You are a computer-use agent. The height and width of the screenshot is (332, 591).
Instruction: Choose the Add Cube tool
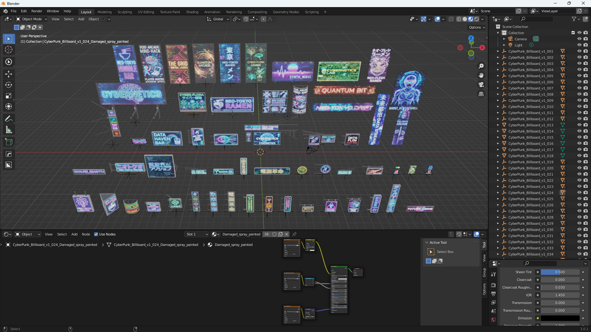click(x=9, y=142)
